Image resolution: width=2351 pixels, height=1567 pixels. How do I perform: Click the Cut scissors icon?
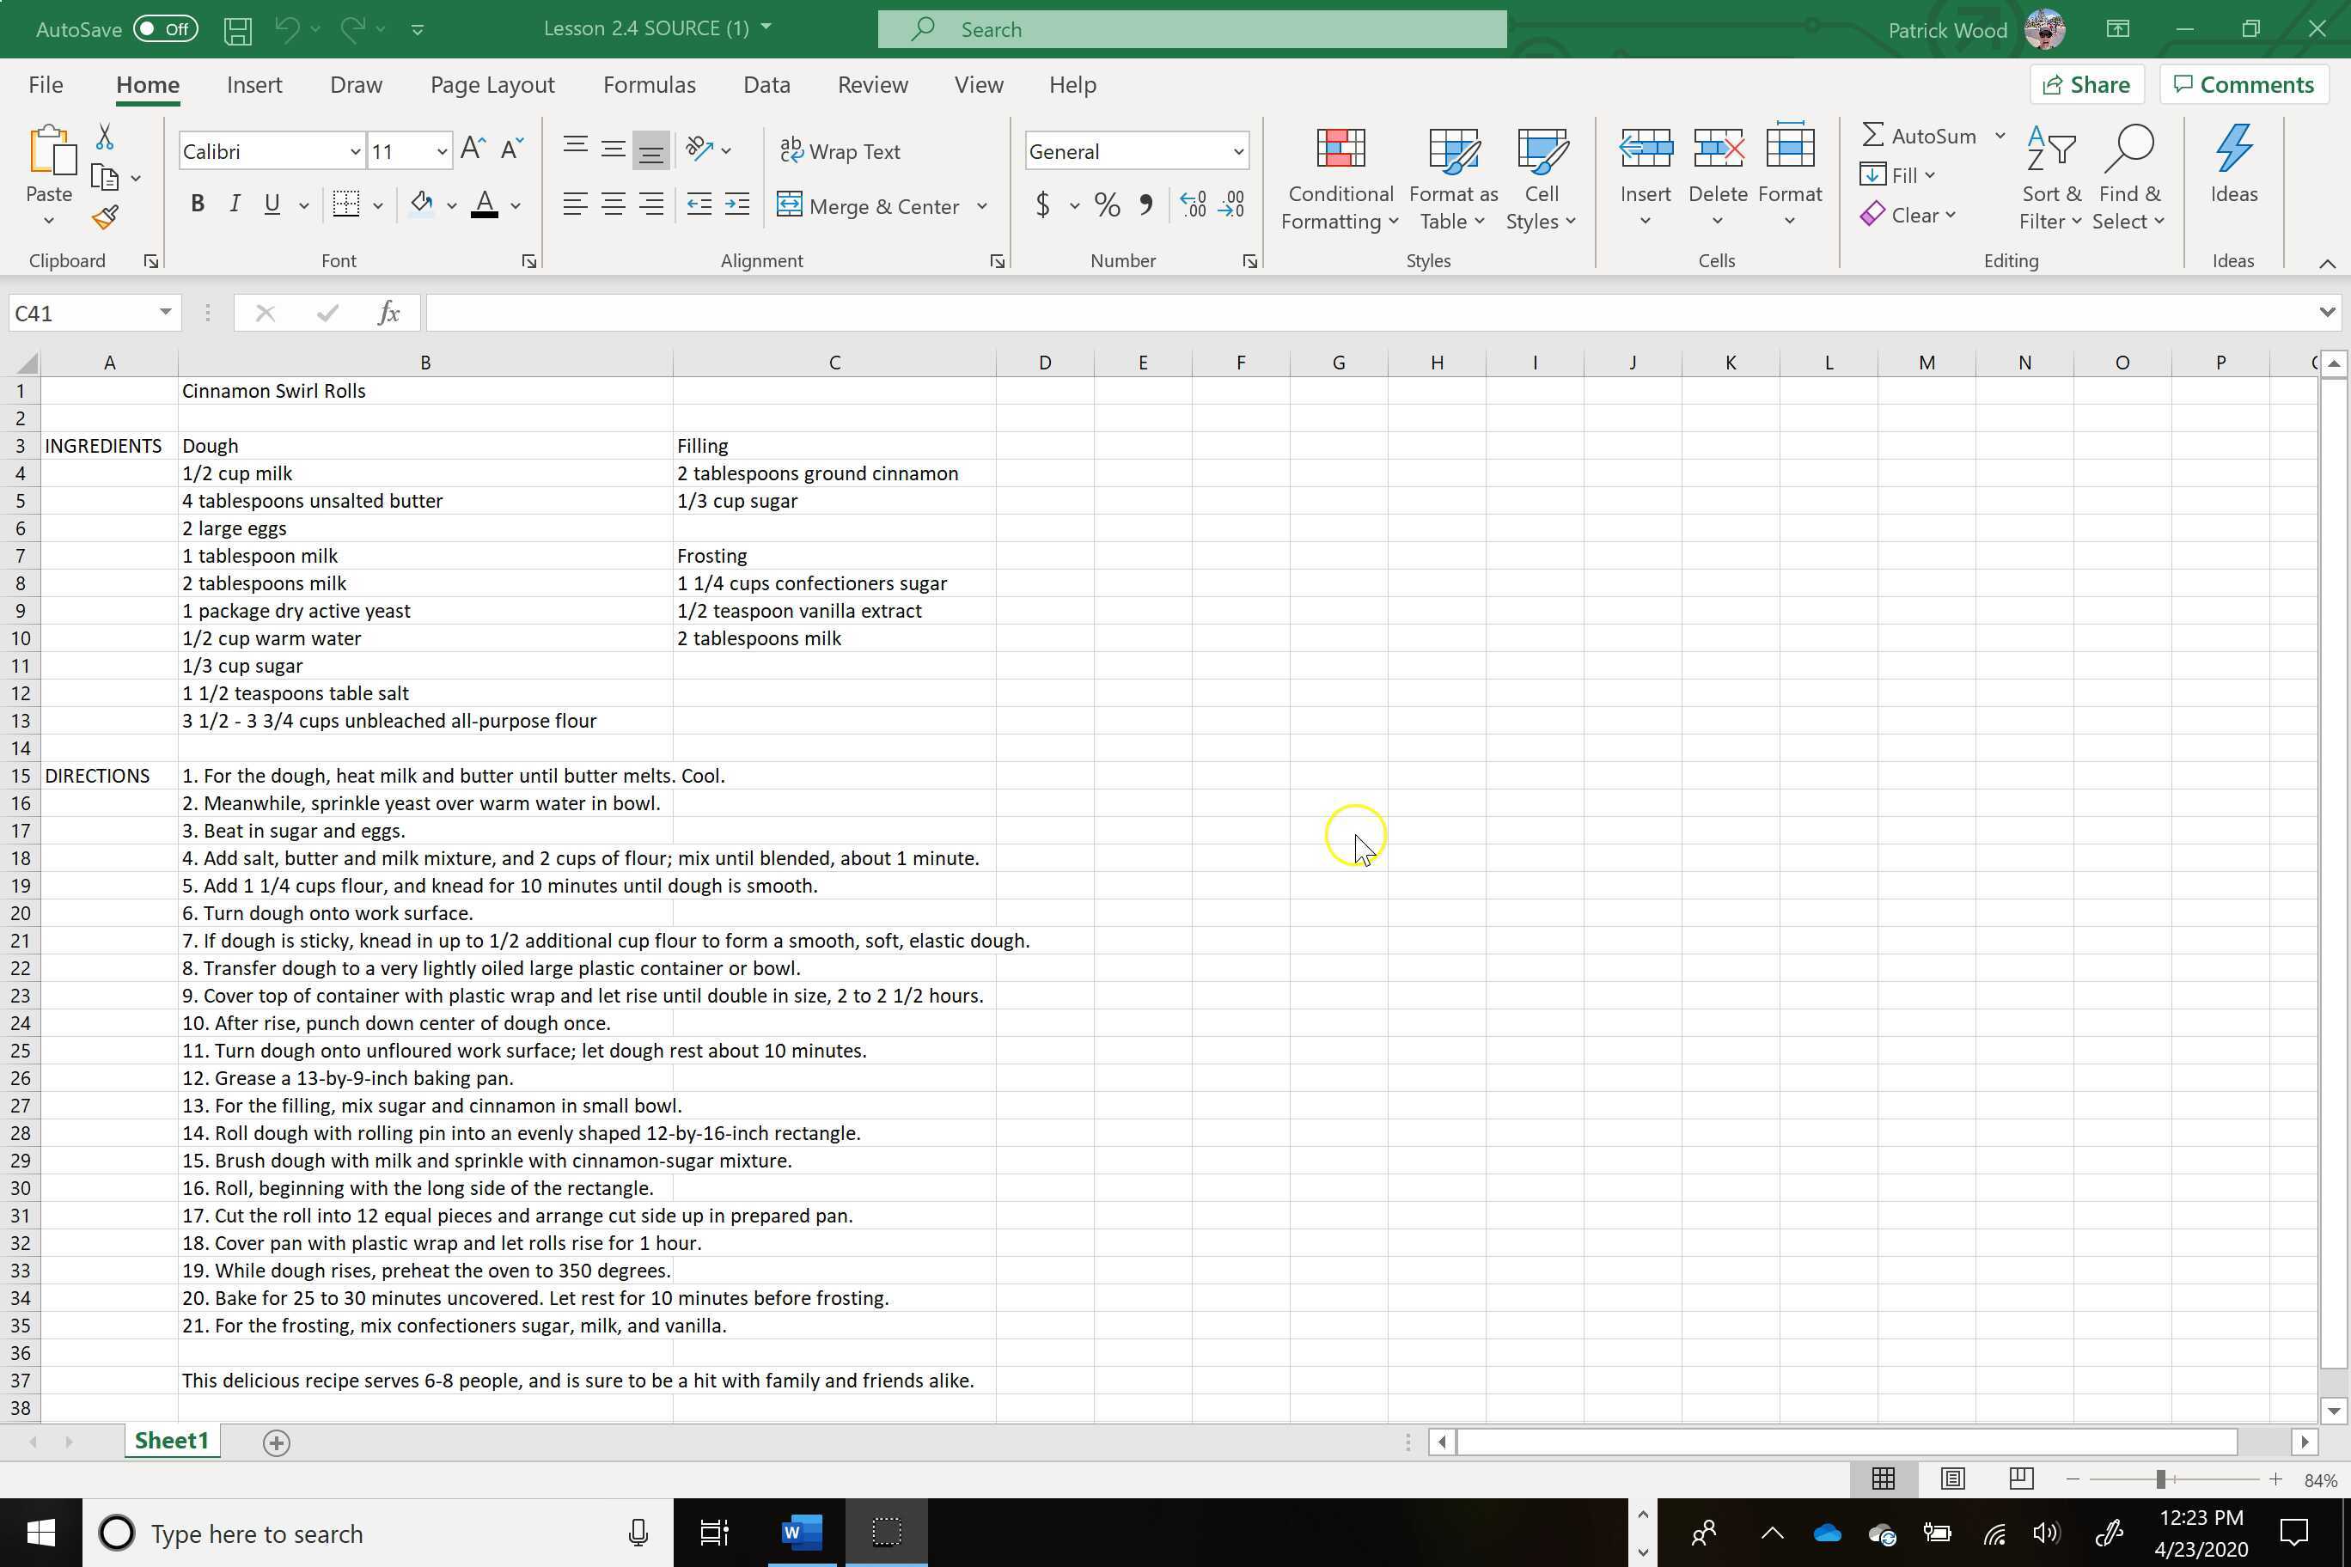104,137
